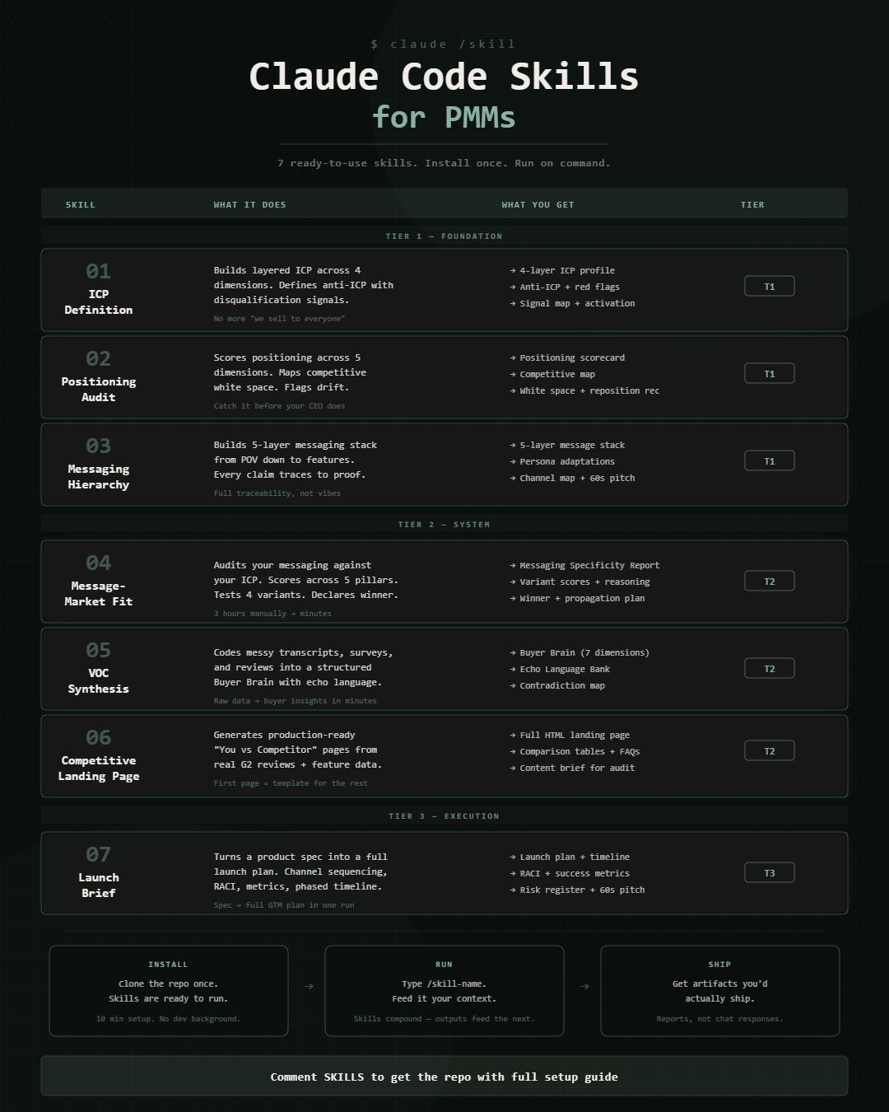
Task: Select the T2 badge for VOC Synthesis
Action: pos(769,668)
